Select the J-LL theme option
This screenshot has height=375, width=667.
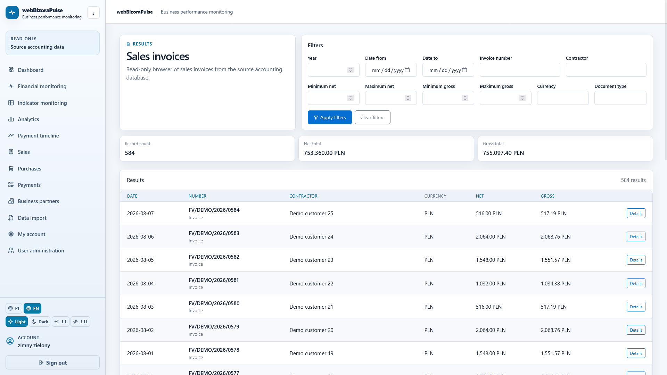80,322
